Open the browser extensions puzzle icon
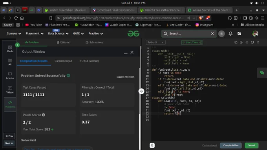 point(230,18)
